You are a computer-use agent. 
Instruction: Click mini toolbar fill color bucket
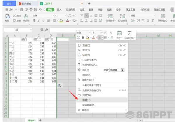[x=87, y=38]
